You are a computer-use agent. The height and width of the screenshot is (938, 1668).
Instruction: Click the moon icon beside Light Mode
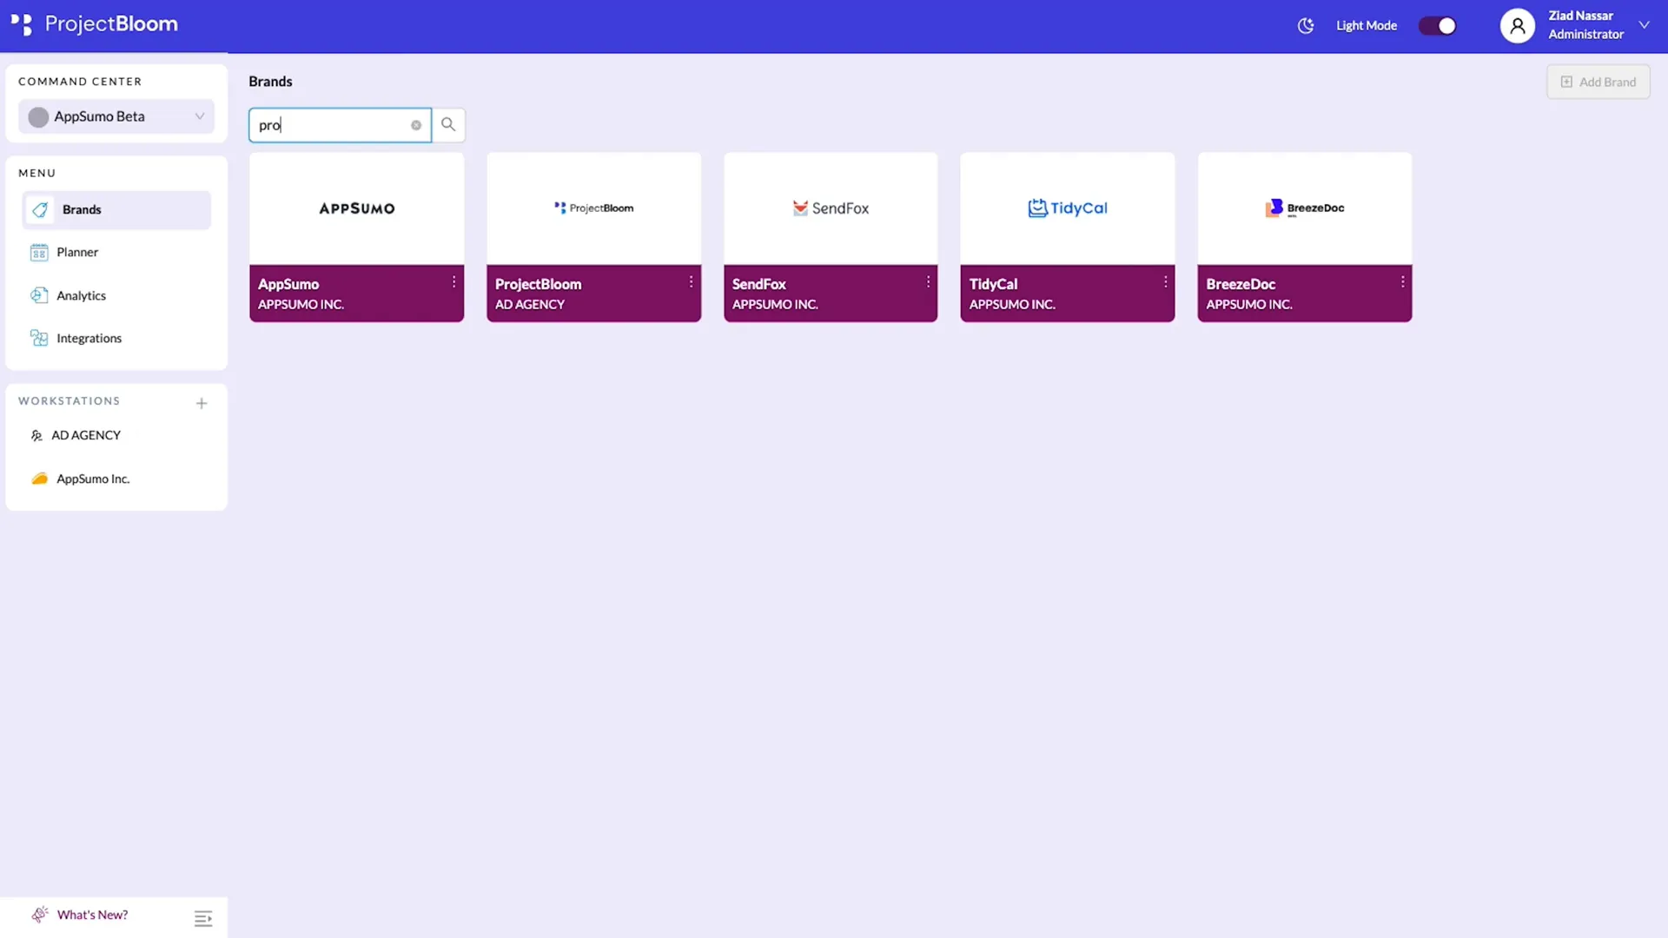point(1306,26)
